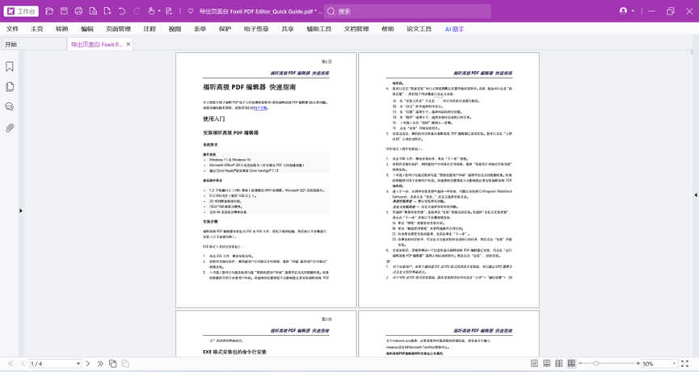Go to last page double-arrow icon
699x372 pixels.
(100, 364)
